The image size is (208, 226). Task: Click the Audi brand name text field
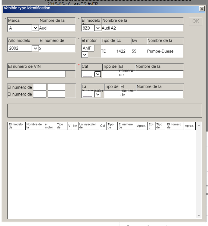[57, 28]
